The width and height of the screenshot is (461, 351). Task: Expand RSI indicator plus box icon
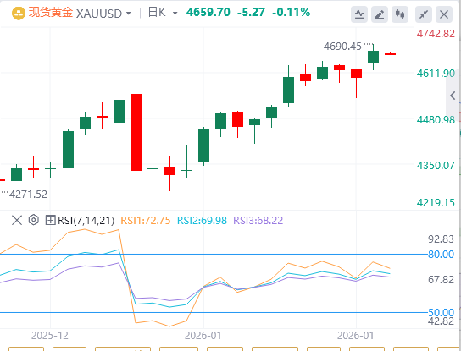tap(50, 220)
